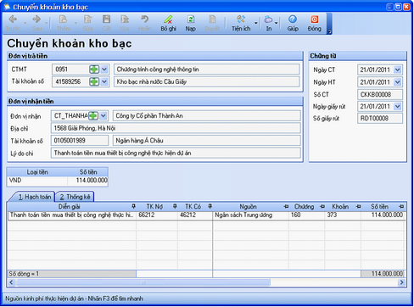
Task: Open the In print dropdown arrow
Action: (x=277, y=23)
